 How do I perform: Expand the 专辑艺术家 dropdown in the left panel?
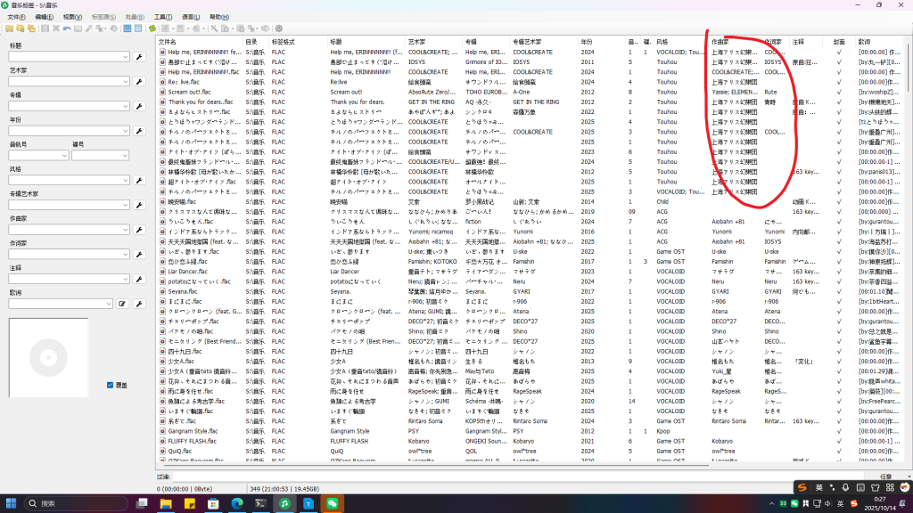click(x=126, y=205)
